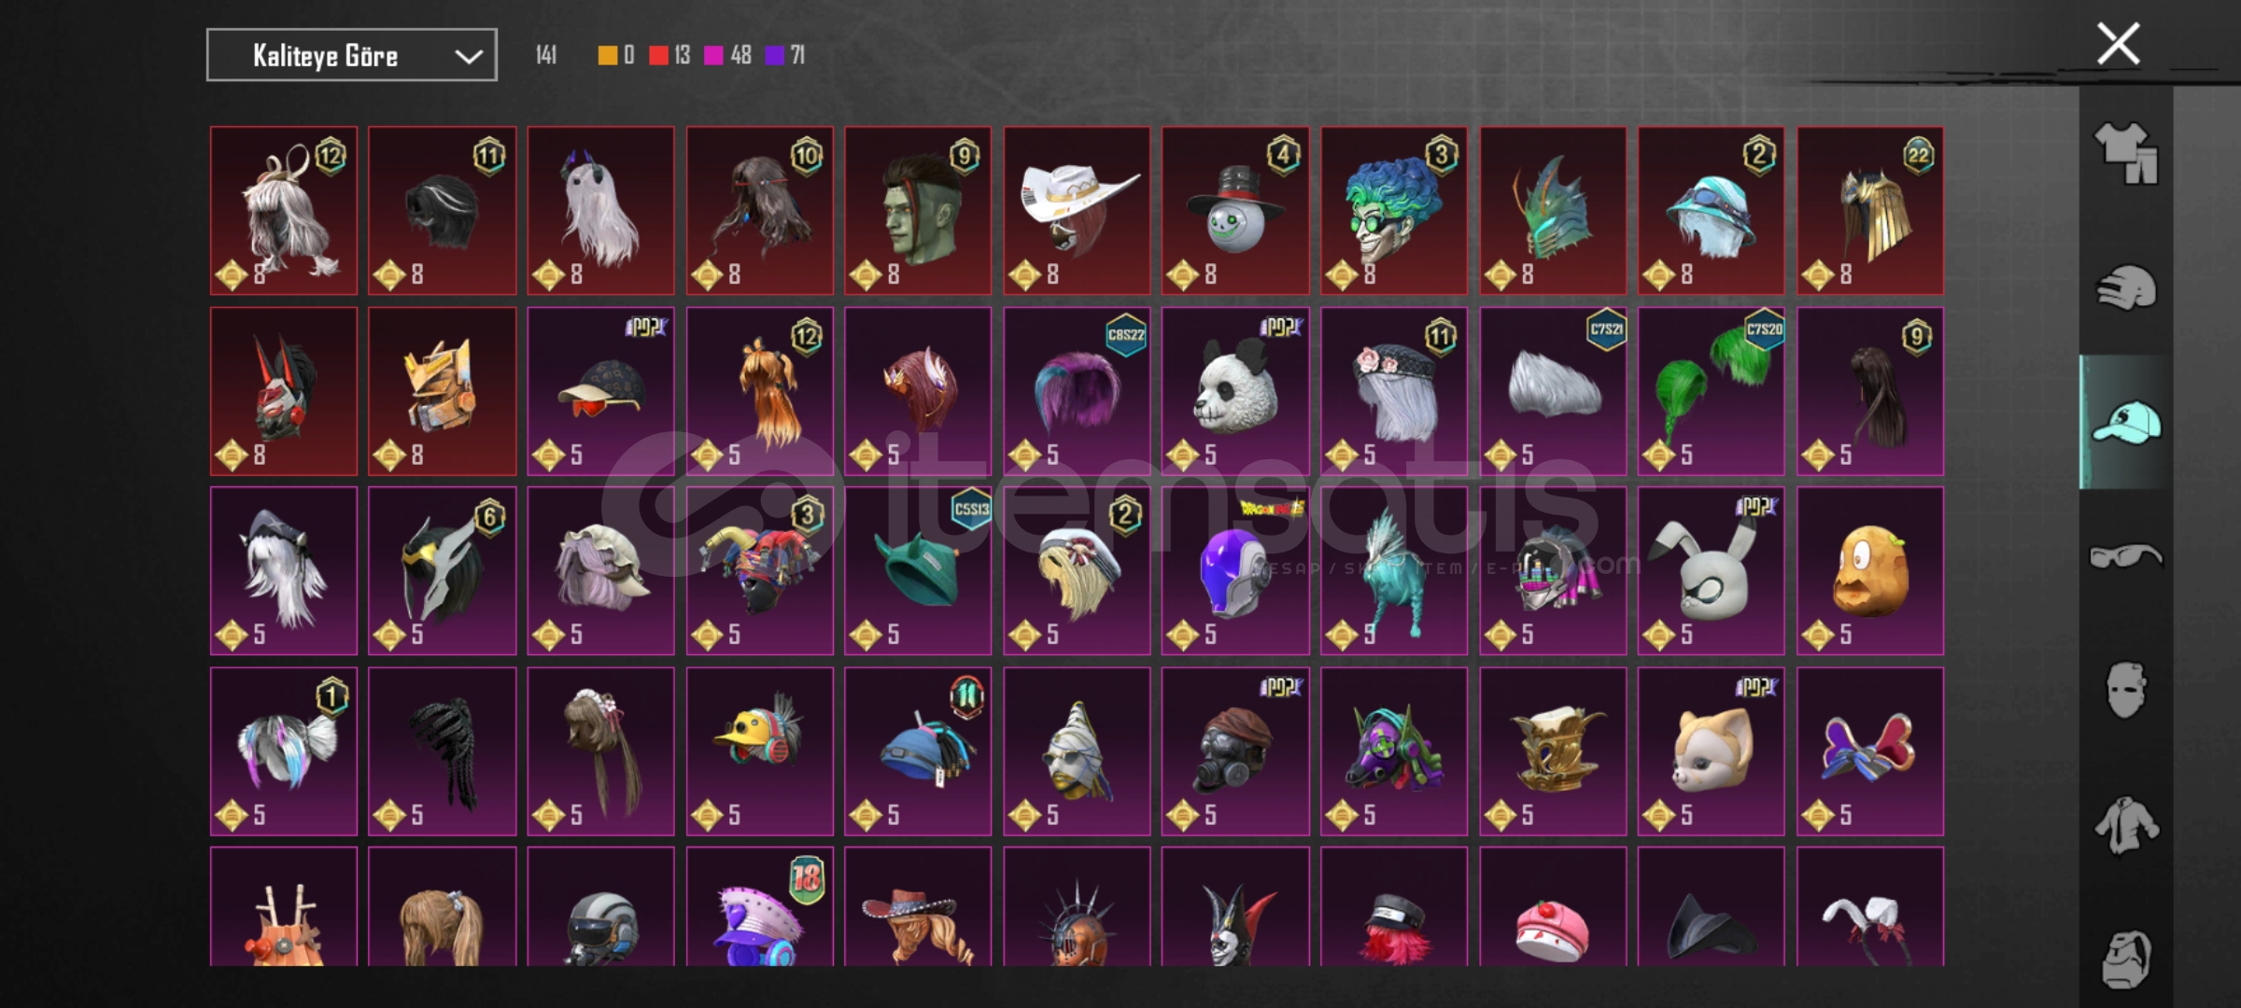
Task: Click the dropdown chevron next to Kaliteye Göre
Action: coord(468,57)
